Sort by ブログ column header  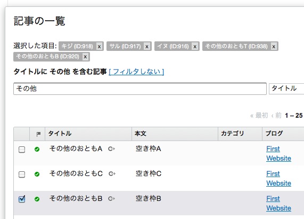tap(274, 134)
